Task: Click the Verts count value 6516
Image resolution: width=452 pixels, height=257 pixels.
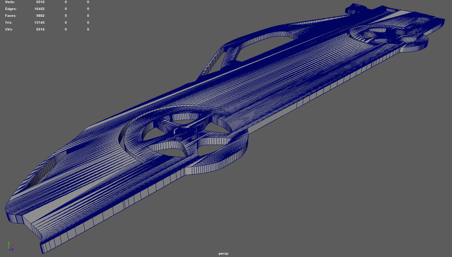Action: click(x=40, y=2)
